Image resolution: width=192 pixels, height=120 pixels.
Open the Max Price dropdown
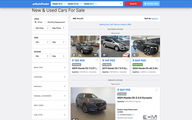tap(58, 28)
